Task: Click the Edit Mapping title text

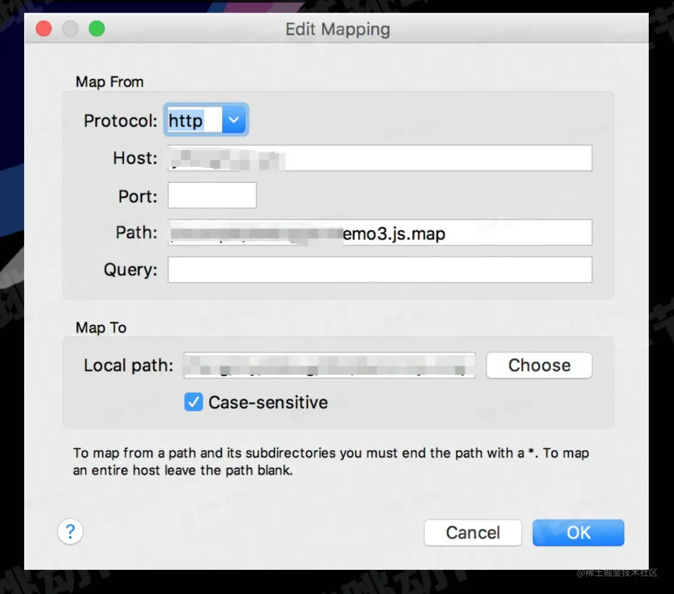Action: point(338,29)
